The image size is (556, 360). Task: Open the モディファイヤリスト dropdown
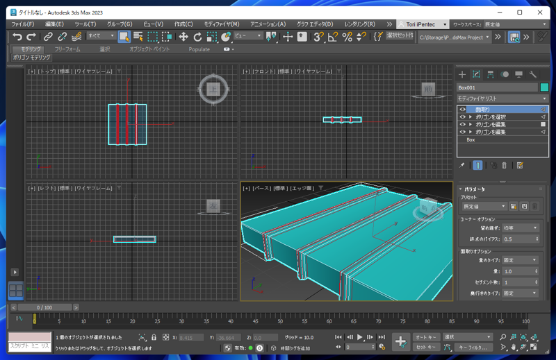pos(502,98)
